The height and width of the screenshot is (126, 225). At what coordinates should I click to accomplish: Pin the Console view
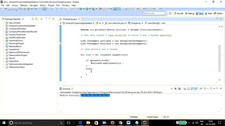pos(201,89)
